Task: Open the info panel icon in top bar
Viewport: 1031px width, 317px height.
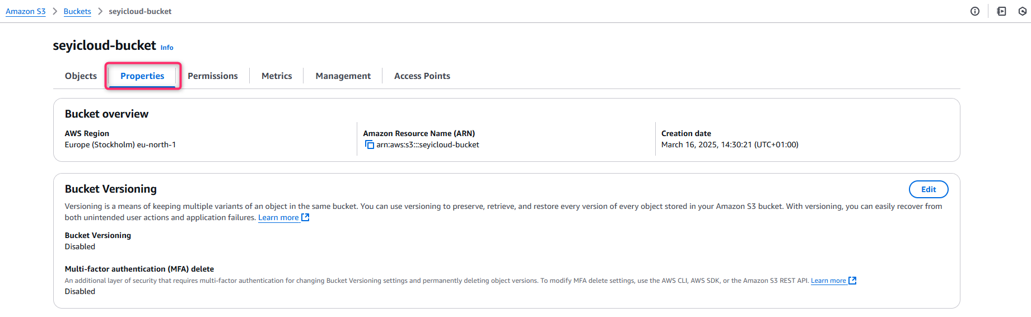Action: [x=975, y=11]
